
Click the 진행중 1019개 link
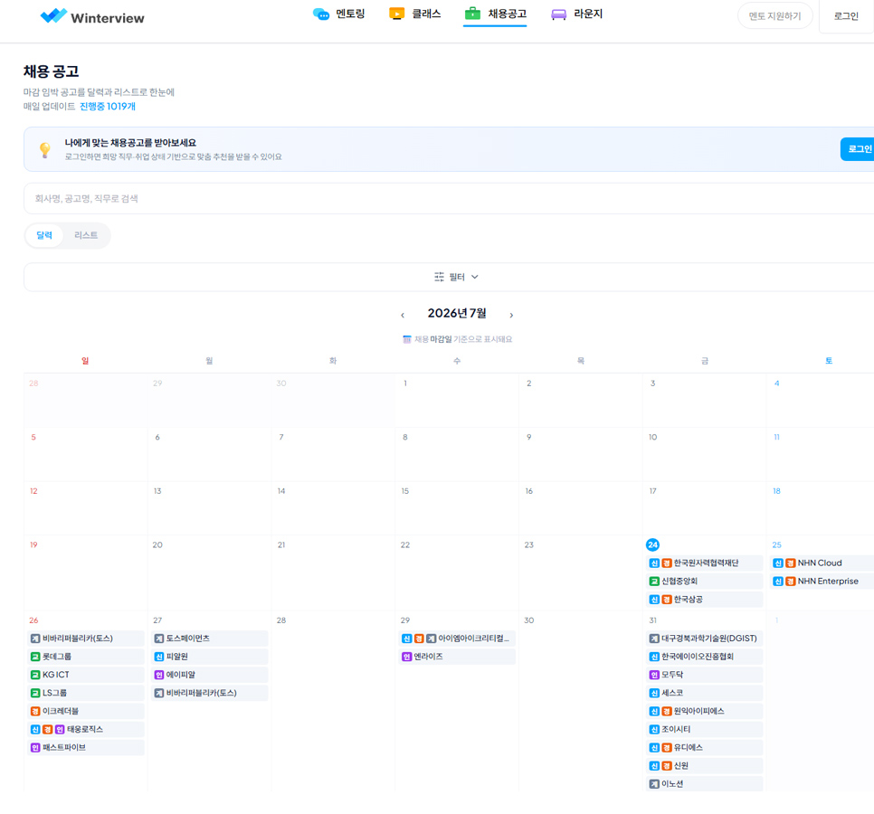[108, 107]
